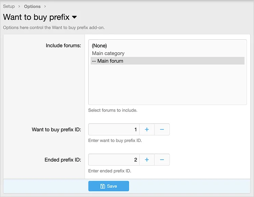The height and width of the screenshot is (197, 254).
Task: Click the floppy disk save icon
Action: point(103,186)
